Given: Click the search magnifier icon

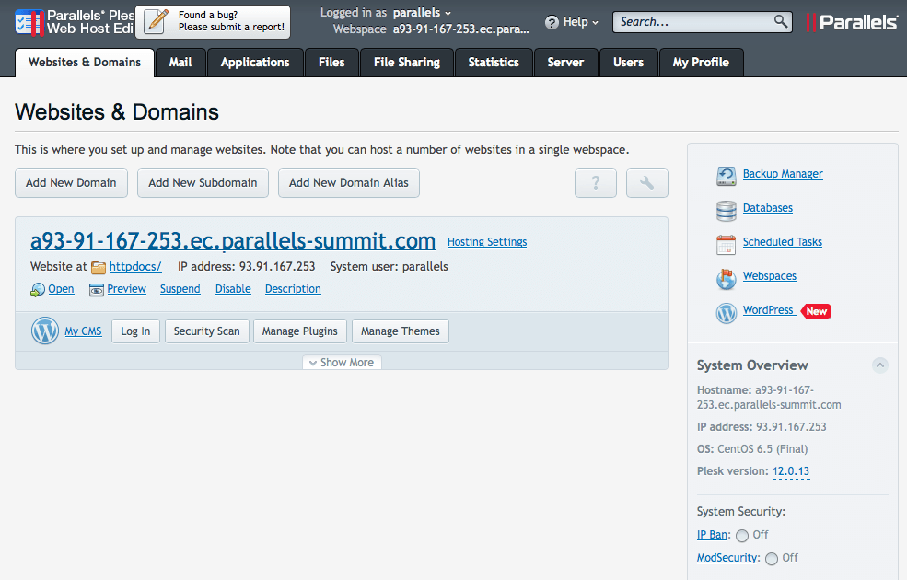Looking at the screenshot, I should click(780, 21).
